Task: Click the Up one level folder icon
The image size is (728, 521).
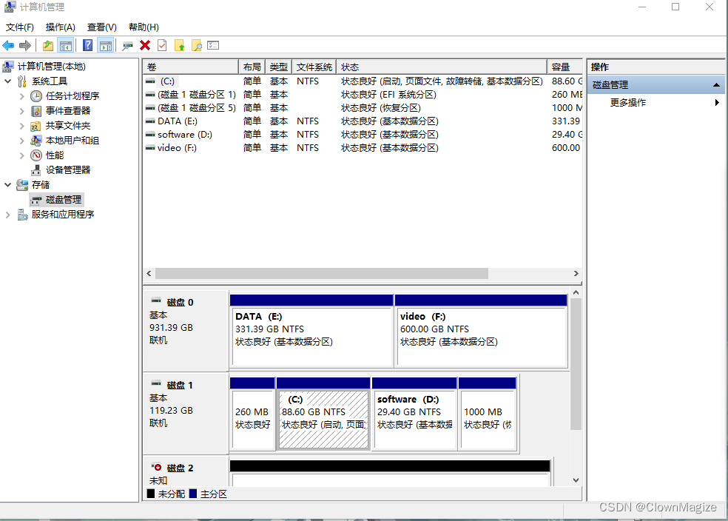Action: coord(48,45)
